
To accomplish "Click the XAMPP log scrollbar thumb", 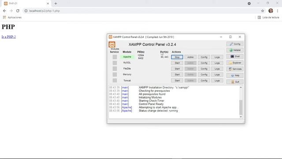I will point(241,107).
